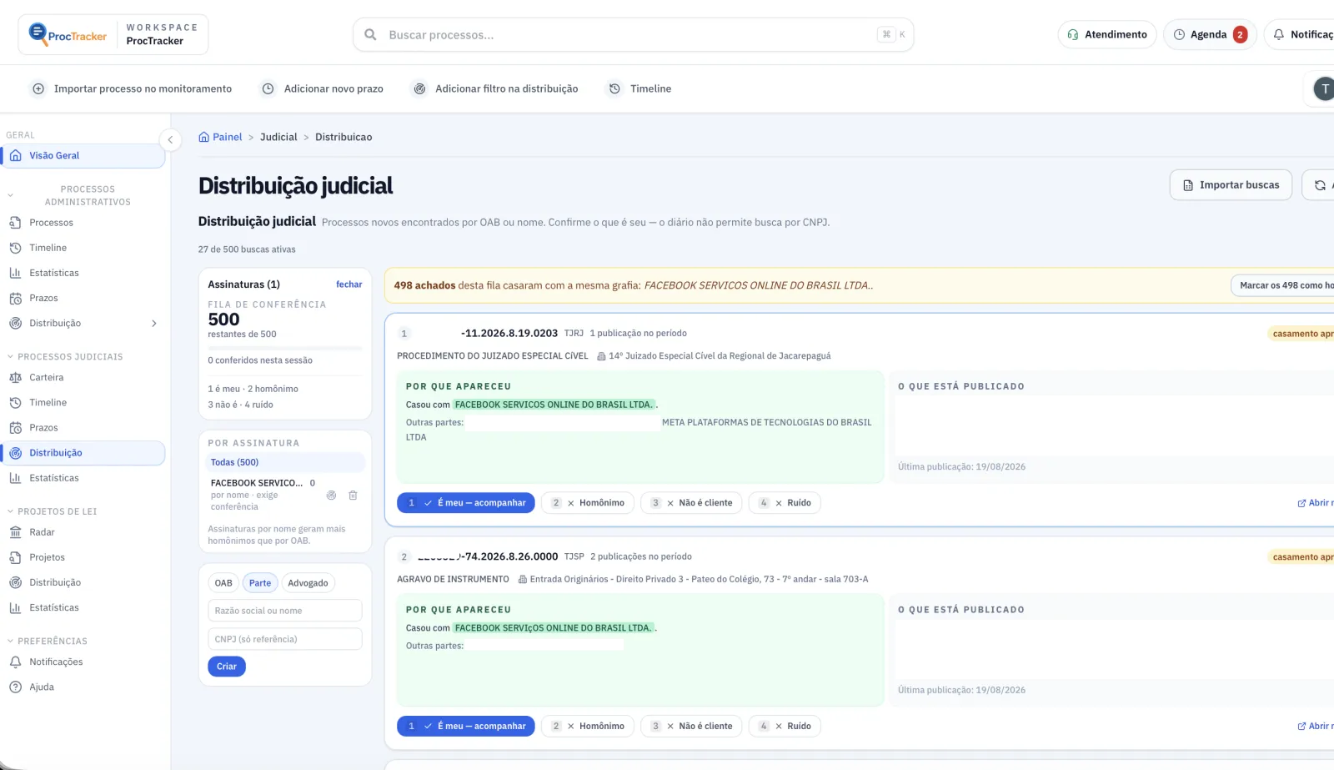This screenshot has height=770, width=1334.
Task: Confirm second process É meu — acompanhar
Action: (465, 727)
